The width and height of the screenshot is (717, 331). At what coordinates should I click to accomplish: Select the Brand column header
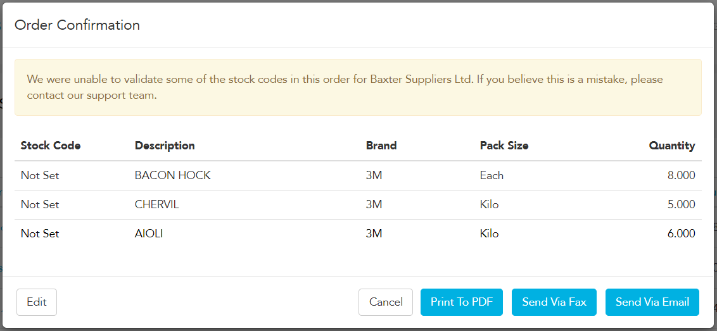[x=381, y=146]
